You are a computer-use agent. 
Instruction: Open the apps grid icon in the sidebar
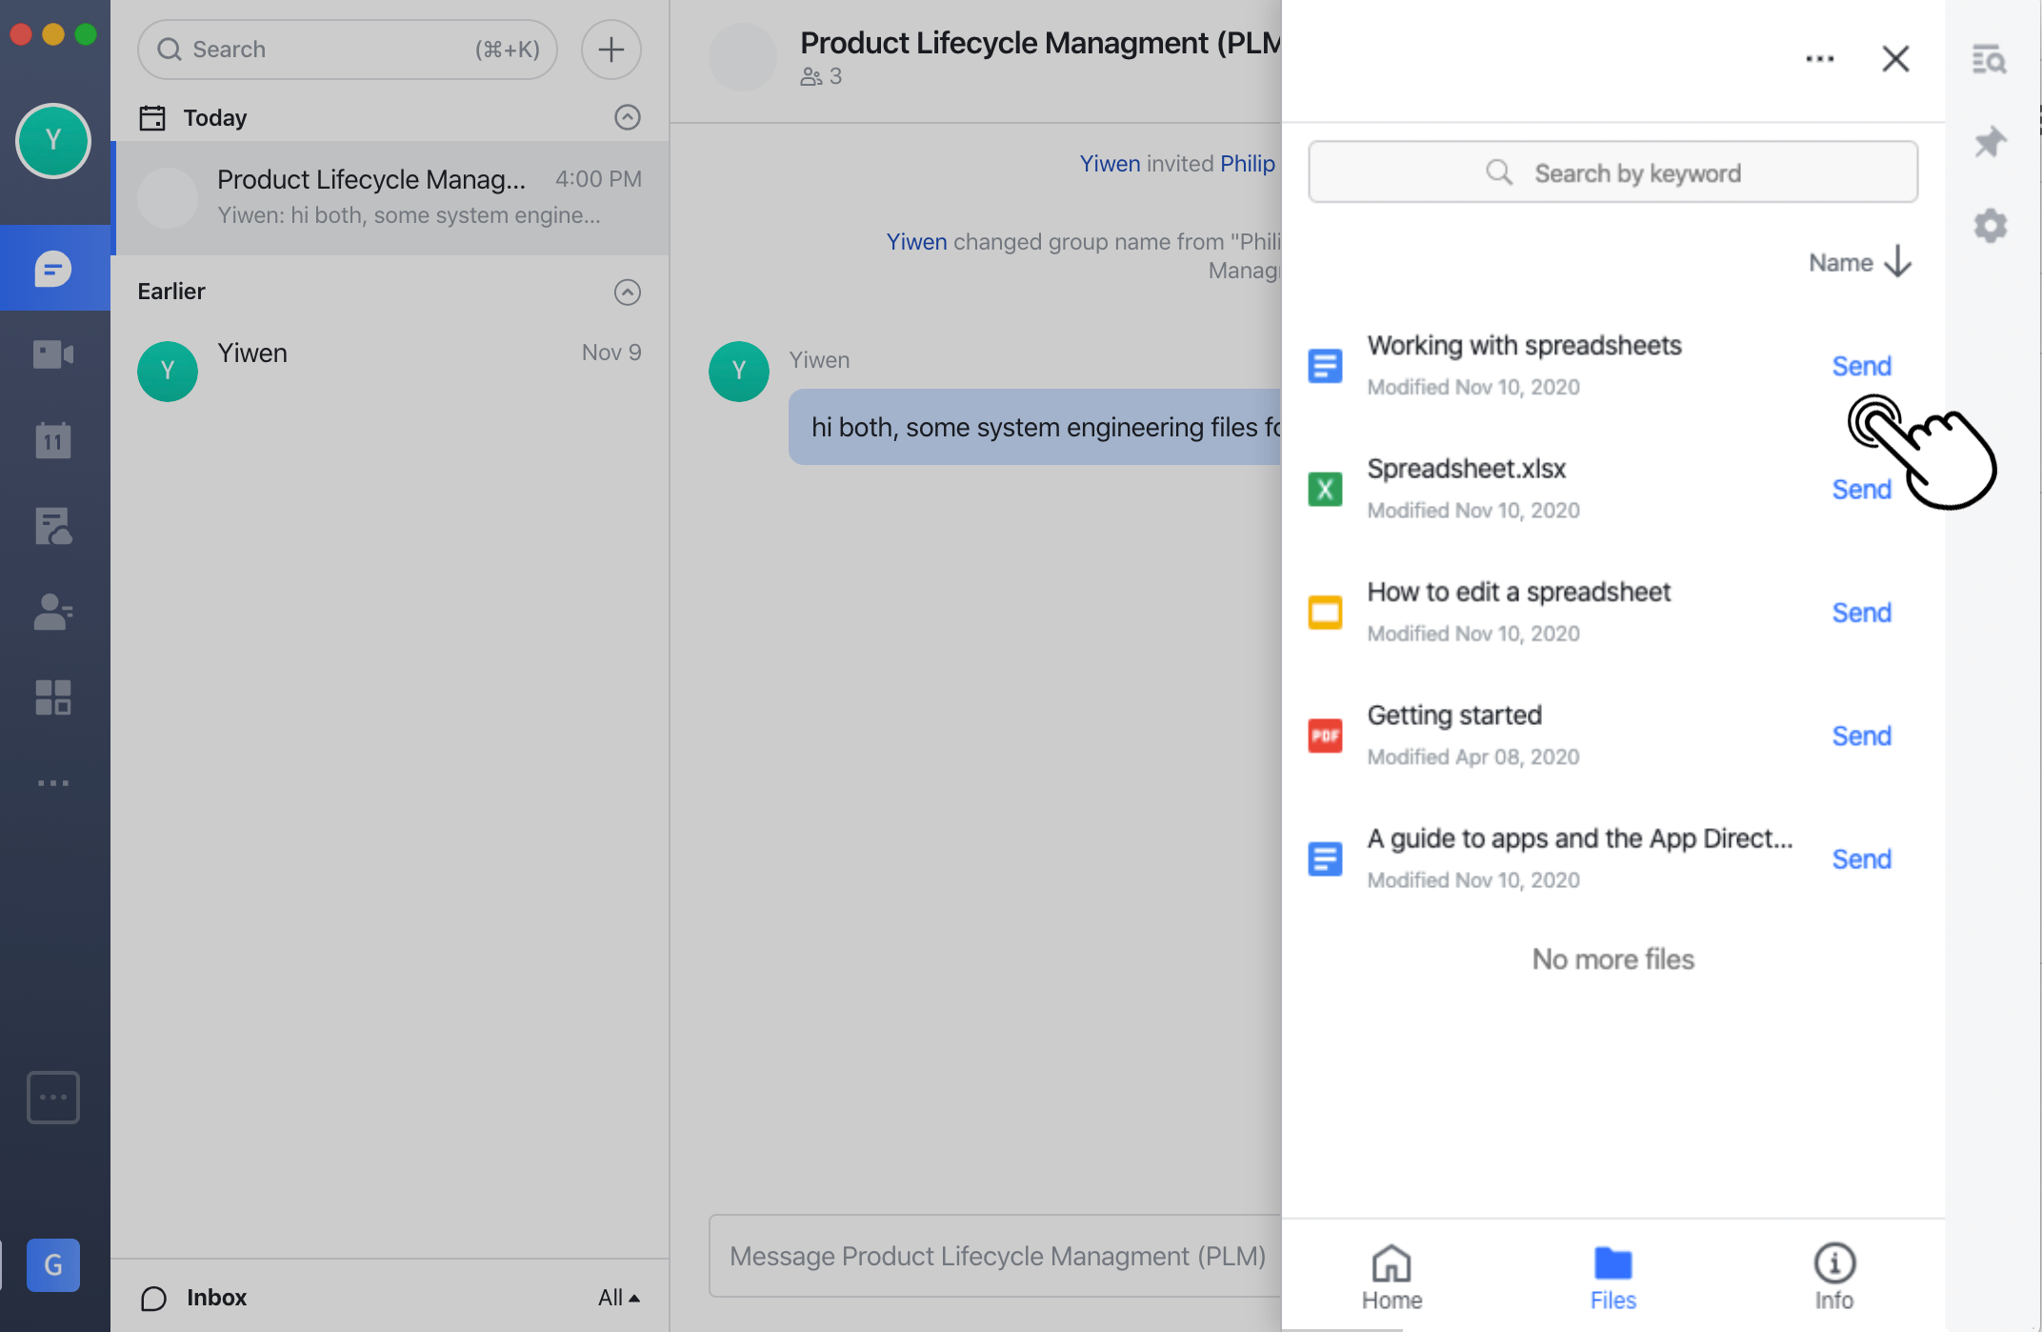[53, 696]
